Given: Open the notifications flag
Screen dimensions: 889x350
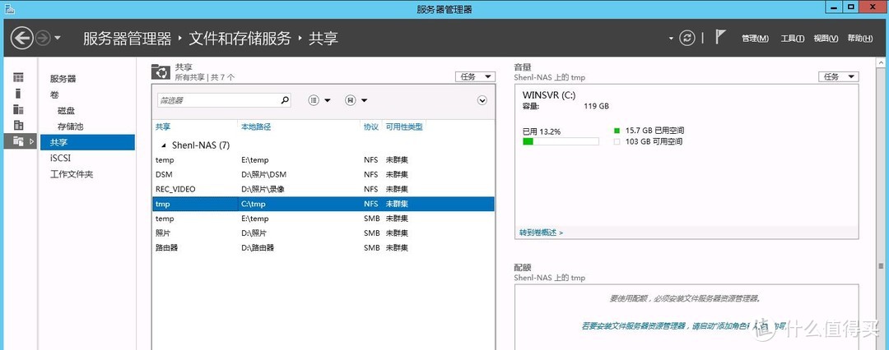Looking at the screenshot, I should coord(720,38).
